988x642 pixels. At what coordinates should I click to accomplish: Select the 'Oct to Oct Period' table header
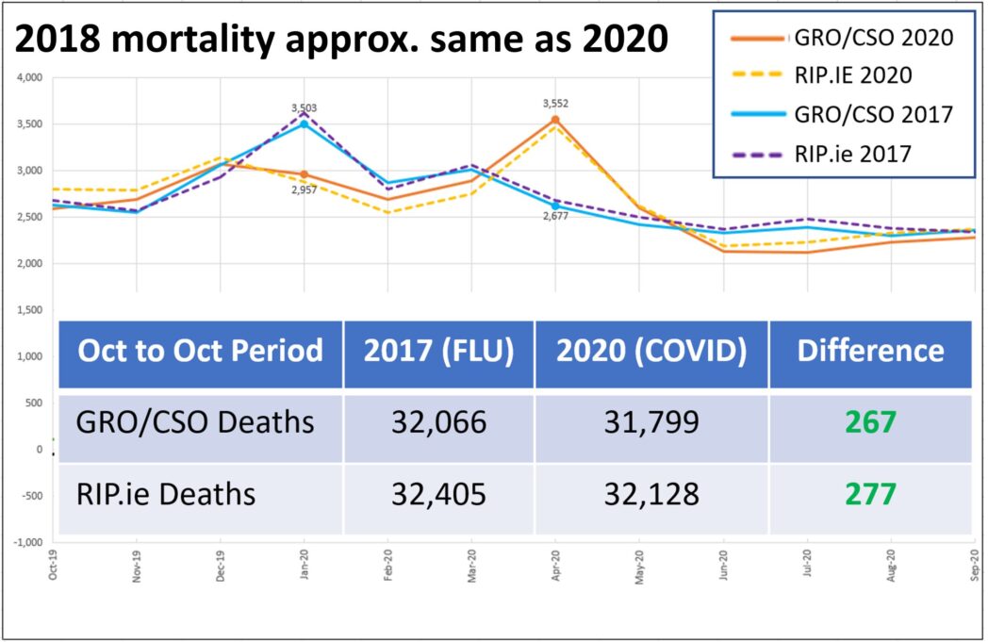pos(201,352)
